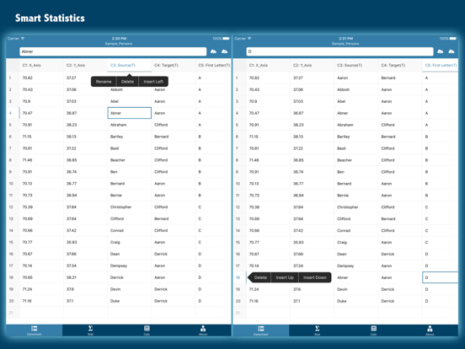The height and width of the screenshot is (349, 465).
Task: Tap cloud upload icon in right screen
Action: (440, 51)
